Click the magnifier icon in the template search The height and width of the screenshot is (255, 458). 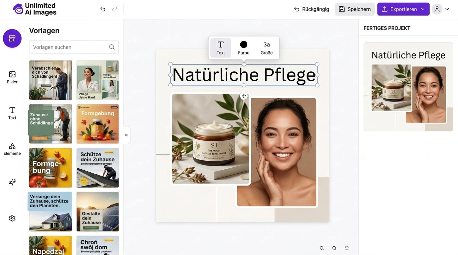(112, 47)
